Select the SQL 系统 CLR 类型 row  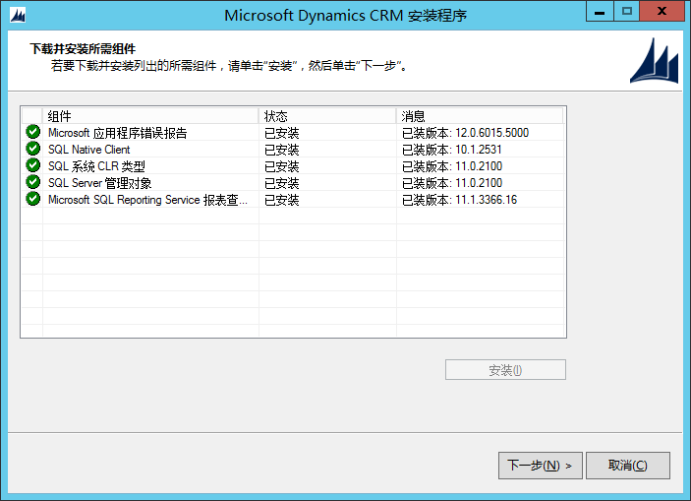(x=293, y=166)
